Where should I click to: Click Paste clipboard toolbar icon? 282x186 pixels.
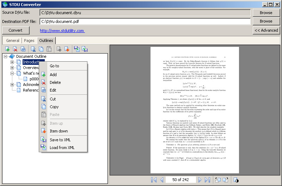49,49
